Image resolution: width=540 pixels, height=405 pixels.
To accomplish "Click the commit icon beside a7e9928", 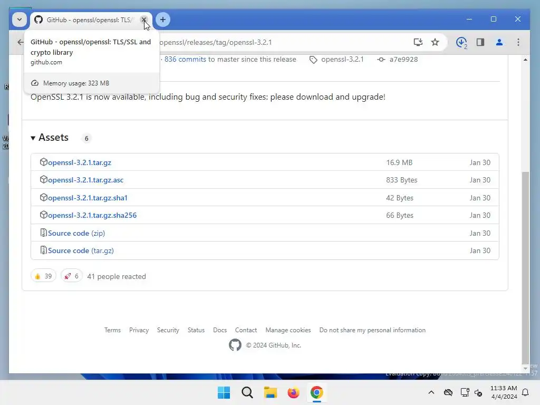I will click(381, 59).
